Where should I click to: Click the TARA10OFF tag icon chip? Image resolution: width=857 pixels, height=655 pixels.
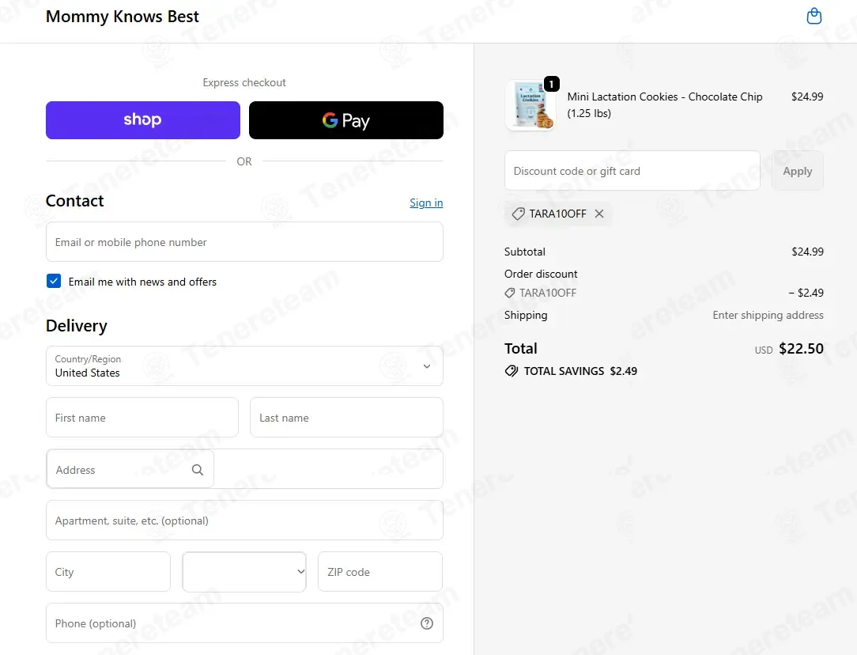pos(518,214)
